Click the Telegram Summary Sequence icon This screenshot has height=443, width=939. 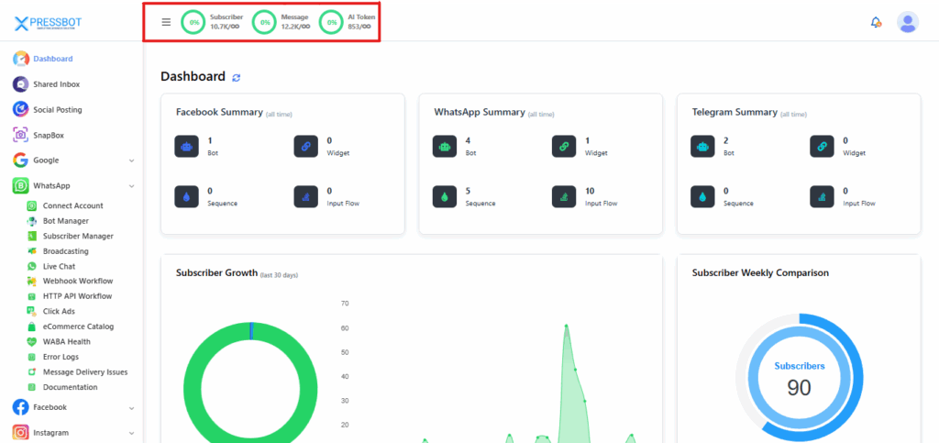coord(702,196)
